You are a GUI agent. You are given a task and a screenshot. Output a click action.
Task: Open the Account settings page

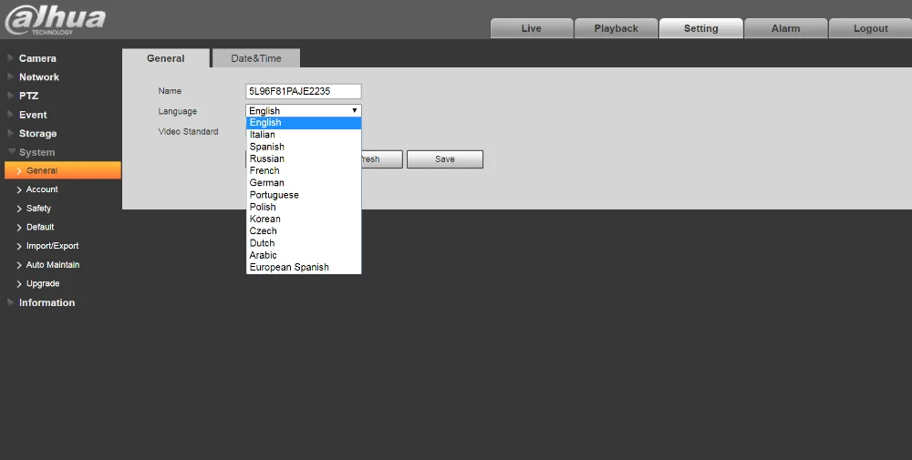(x=41, y=189)
